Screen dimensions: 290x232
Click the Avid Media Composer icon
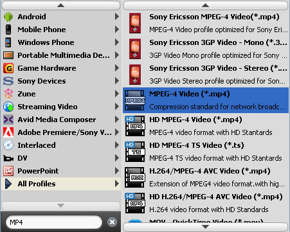click(x=8, y=120)
